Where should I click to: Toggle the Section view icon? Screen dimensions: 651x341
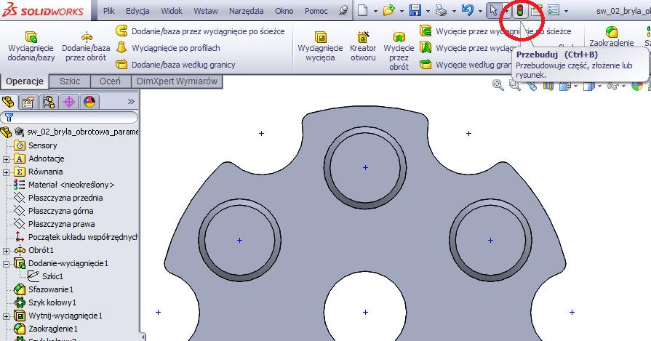click(x=548, y=86)
